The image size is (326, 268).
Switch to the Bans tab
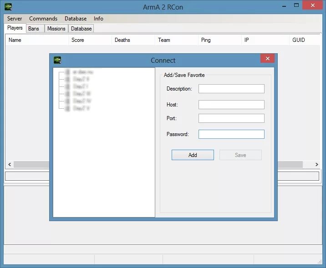[35, 29]
